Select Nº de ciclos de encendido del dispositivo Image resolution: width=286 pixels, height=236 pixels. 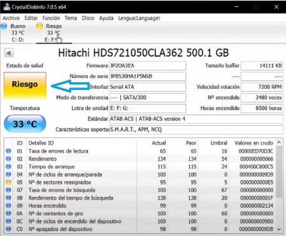pos(140,221)
